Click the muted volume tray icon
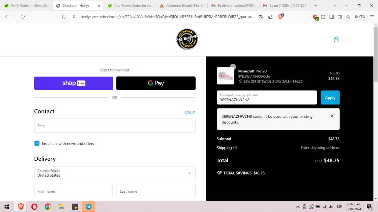This screenshot has height=212, width=378. pyautogui.click(x=331, y=207)
